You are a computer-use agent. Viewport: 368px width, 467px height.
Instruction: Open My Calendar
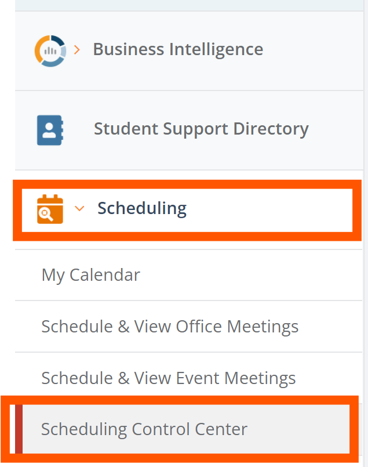90,274
